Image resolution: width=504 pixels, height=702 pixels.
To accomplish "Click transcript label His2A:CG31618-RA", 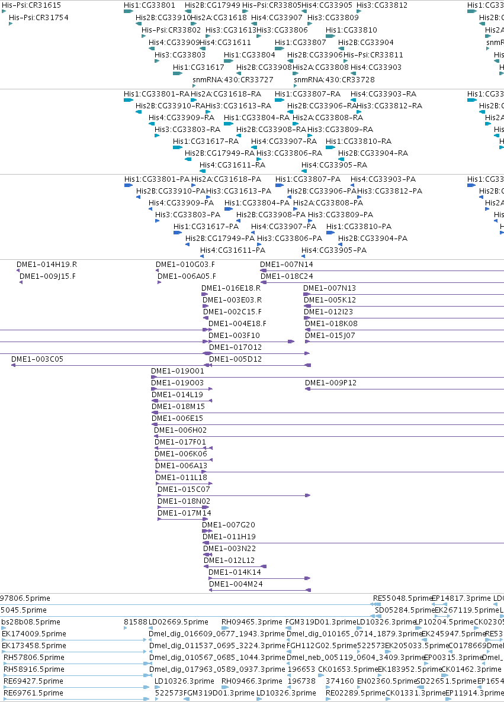I will pyautogui.click(x=226, y=94).
